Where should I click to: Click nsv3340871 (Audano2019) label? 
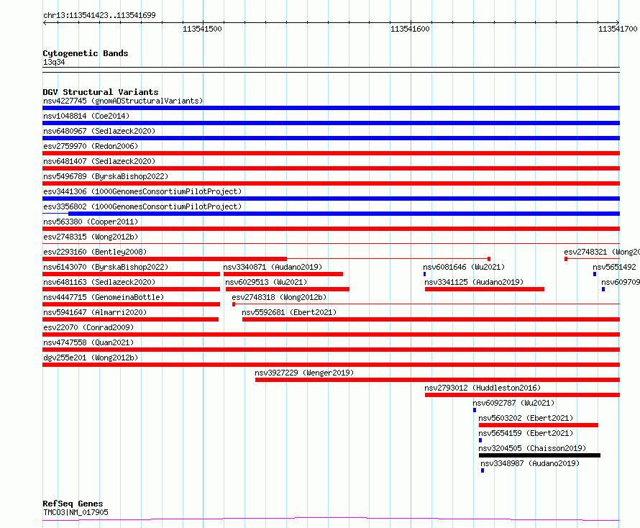273,267
